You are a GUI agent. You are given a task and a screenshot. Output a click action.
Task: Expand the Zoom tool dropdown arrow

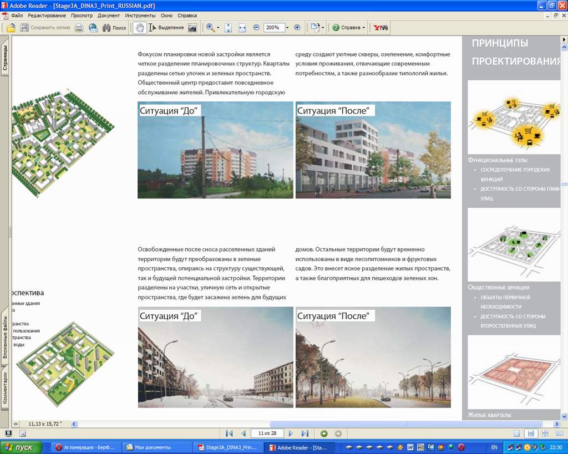pyautogui.click(x=218, y=28)
